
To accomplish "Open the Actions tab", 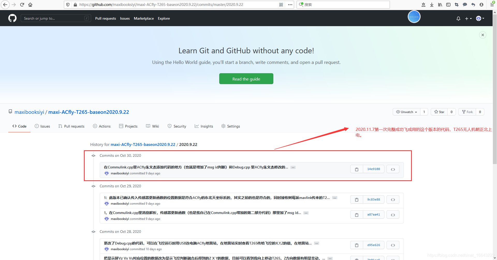I will 102,126.
